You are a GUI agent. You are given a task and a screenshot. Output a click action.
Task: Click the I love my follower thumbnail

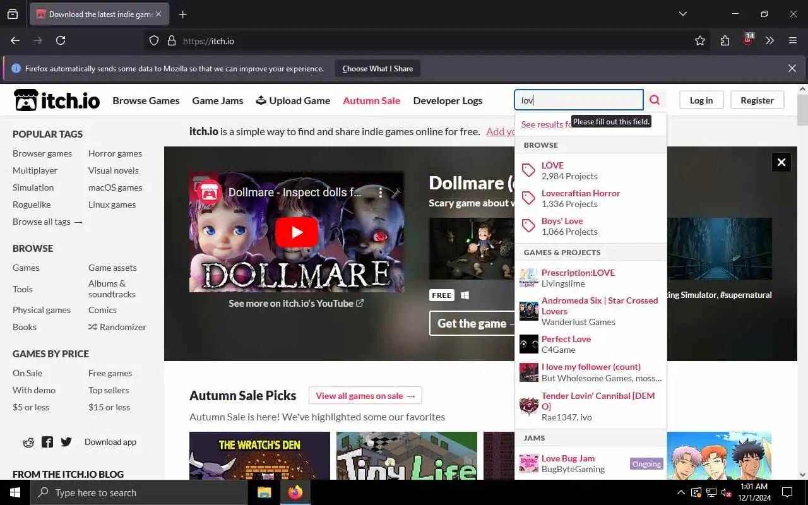point(529,372)
